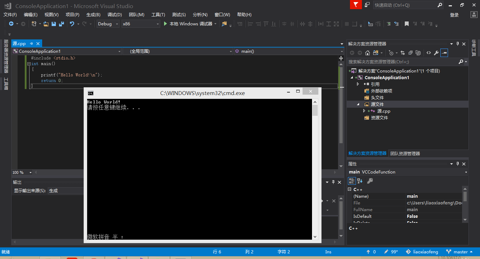
Task: Auto-hide pin for Properties panel
Action: 458,164
